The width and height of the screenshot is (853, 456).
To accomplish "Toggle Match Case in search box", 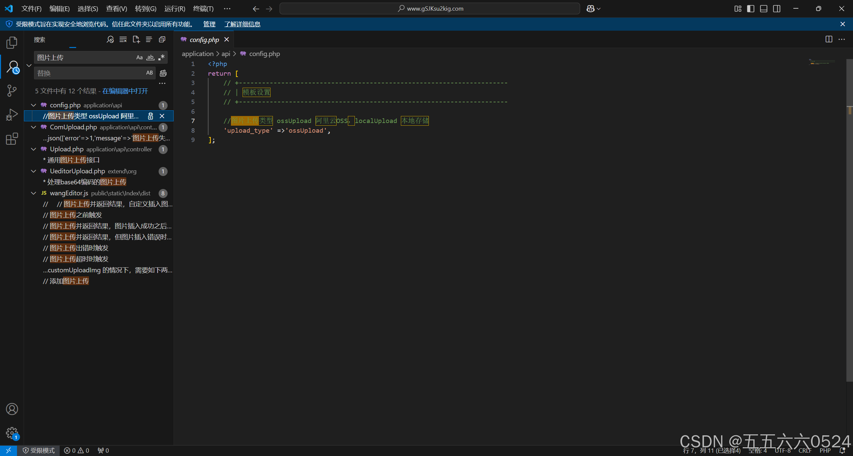I will 139,57.
